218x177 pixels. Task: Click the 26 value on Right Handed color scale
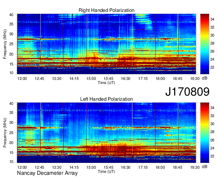[212, 51]
